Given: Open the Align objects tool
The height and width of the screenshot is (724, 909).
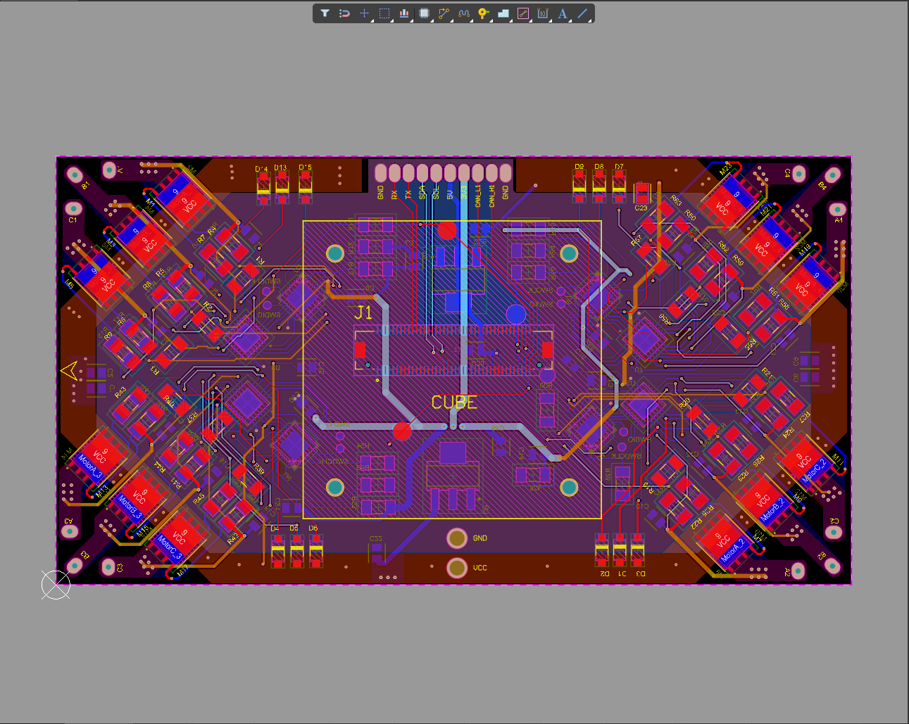Looking at the screenshot, I should (404, 13).
